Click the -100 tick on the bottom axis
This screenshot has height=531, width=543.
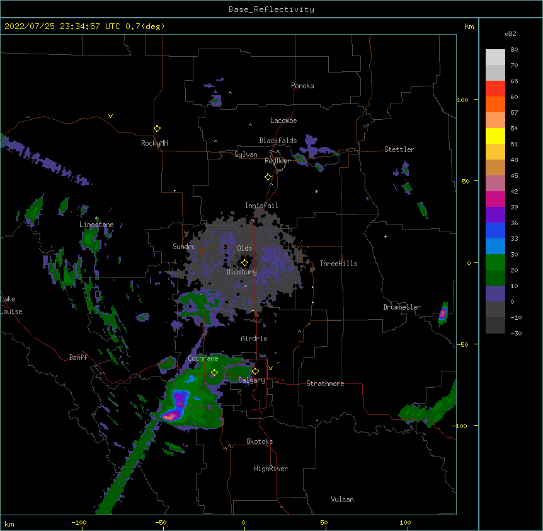(79, 522)
